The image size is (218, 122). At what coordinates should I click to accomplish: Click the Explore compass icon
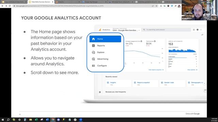(93, 52)
